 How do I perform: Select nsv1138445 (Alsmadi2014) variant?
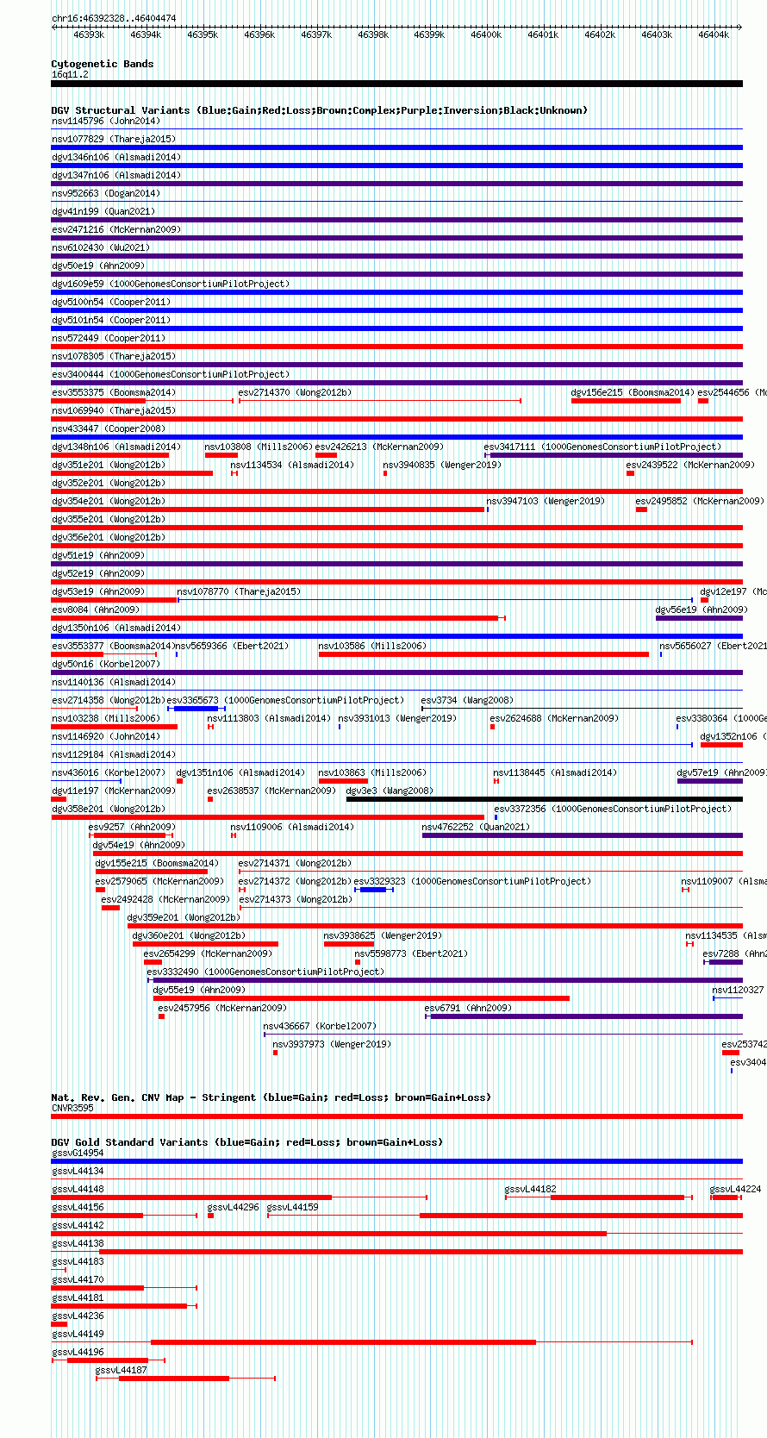(x=555, y=772)
